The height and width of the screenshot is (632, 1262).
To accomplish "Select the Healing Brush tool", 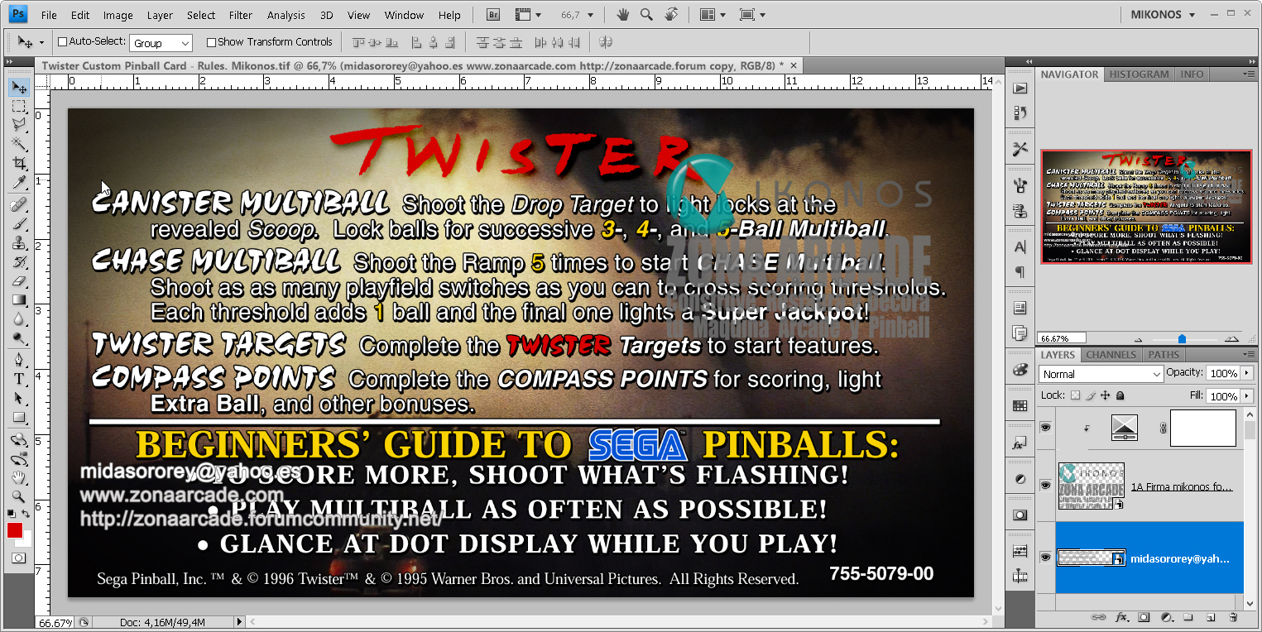I will pyautogui.click(x=19, y=205).
